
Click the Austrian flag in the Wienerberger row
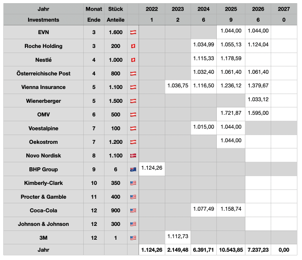(x=134, y=101)
